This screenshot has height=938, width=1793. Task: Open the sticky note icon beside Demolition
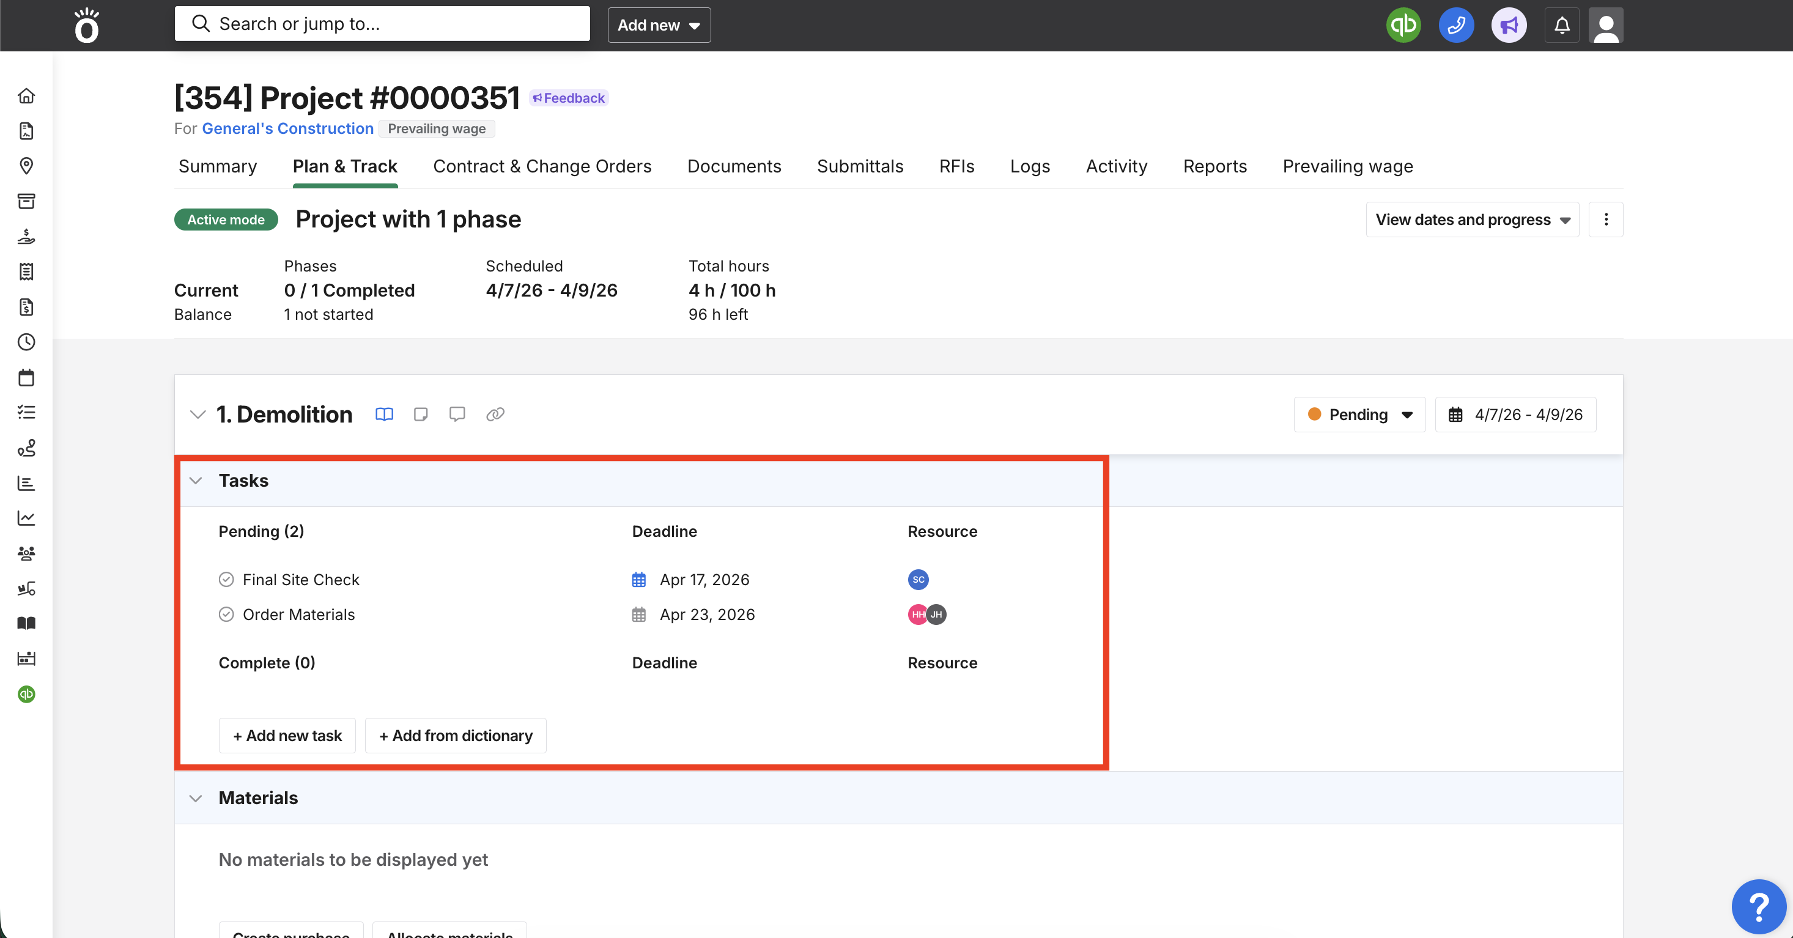[420, 414]
